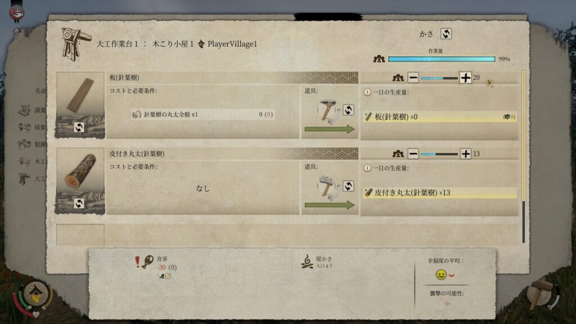
Task: Adjust the 皮付き丸太(針葉樹) work intensity slider
Action: [x=439, y=154]
